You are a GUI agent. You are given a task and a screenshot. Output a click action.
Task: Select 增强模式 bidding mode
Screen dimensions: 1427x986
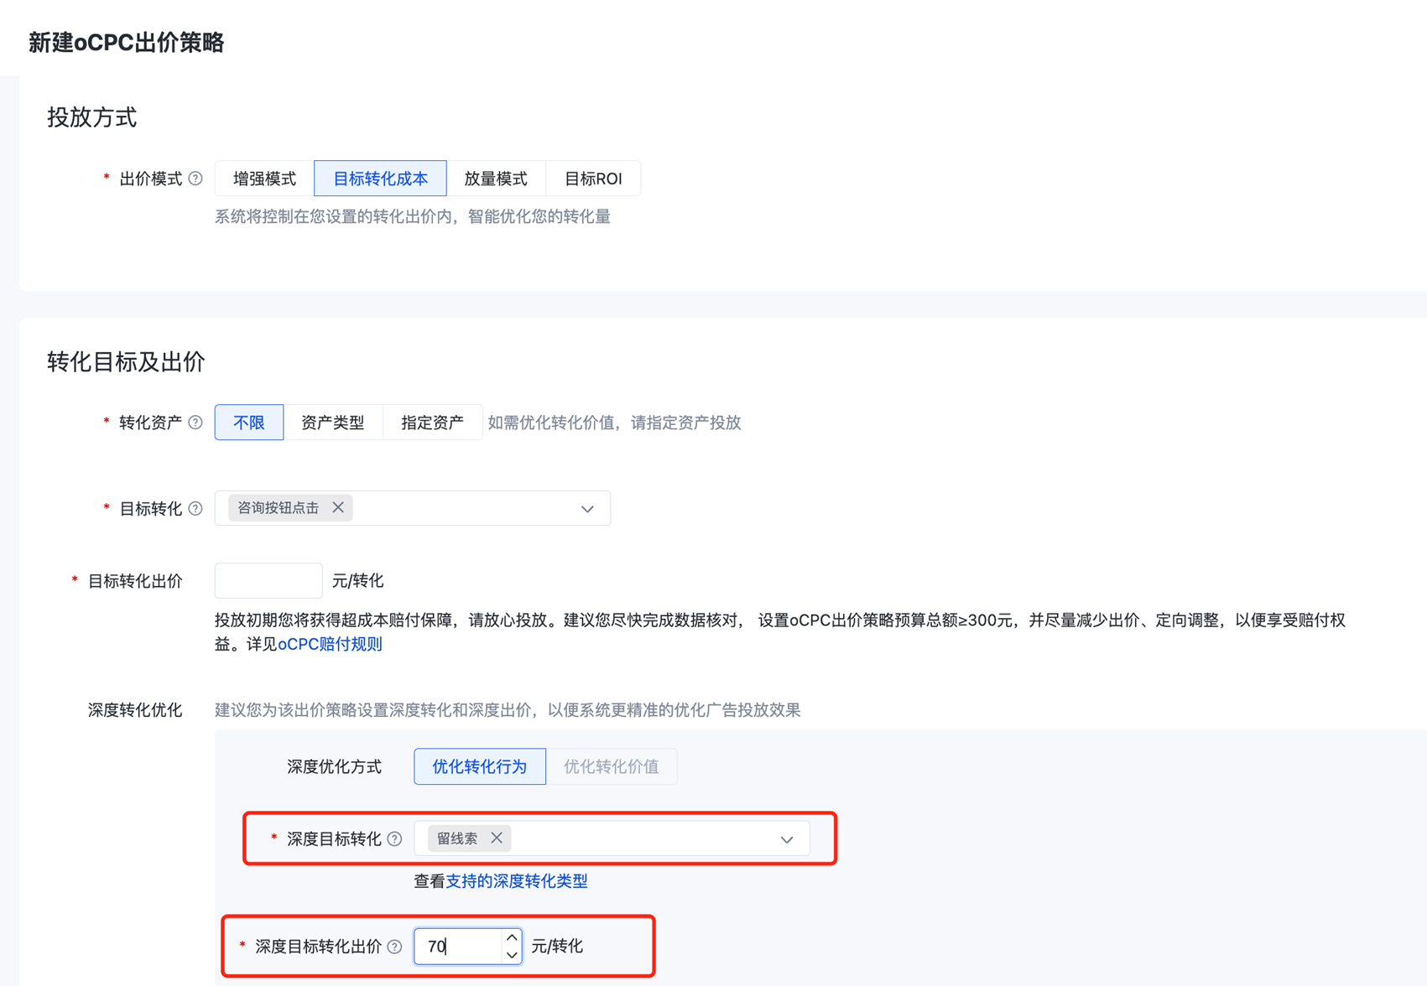coord(264,179)
